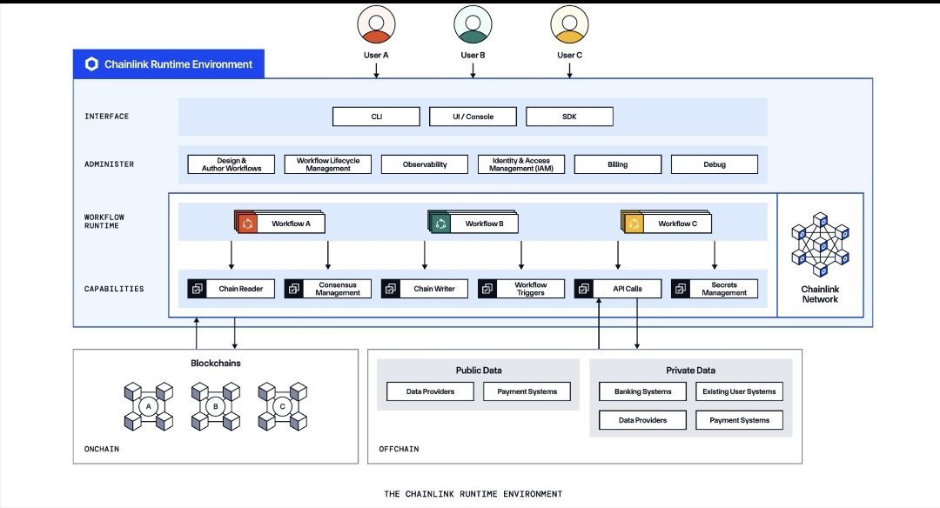Click the User B avatar icon
This screenshot has height=508, width=940.
click(x=473, y=24)
